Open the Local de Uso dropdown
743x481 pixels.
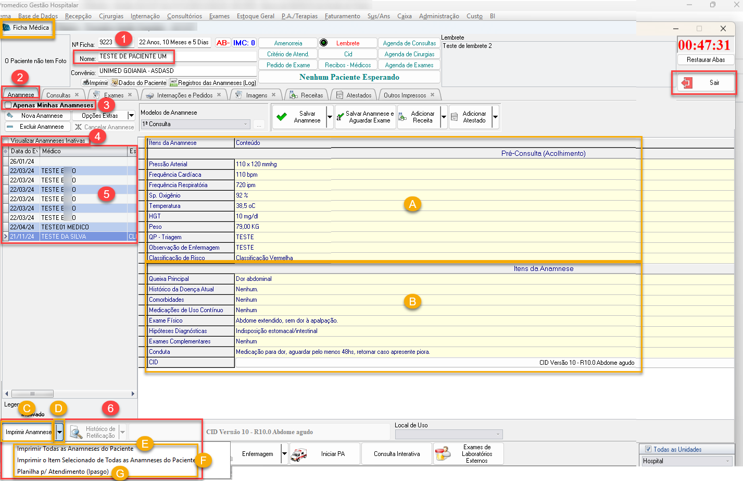point(448,434)
